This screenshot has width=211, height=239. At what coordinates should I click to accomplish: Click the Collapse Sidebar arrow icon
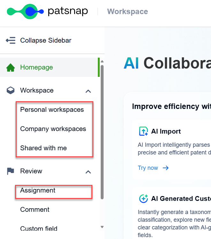coord(11,40)
